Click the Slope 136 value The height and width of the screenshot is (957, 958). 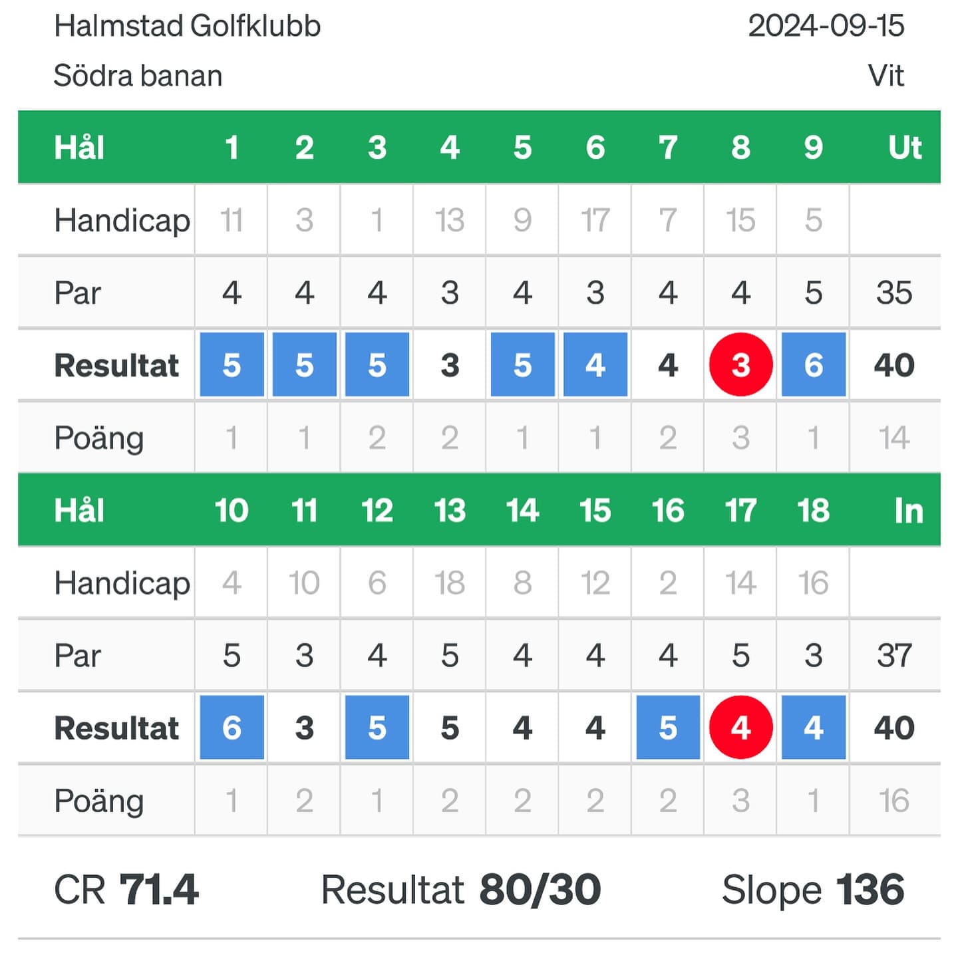tap(813, 890)
